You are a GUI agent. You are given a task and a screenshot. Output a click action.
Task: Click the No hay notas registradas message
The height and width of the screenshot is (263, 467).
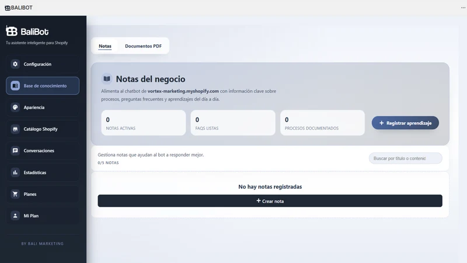tap(270, 186)
